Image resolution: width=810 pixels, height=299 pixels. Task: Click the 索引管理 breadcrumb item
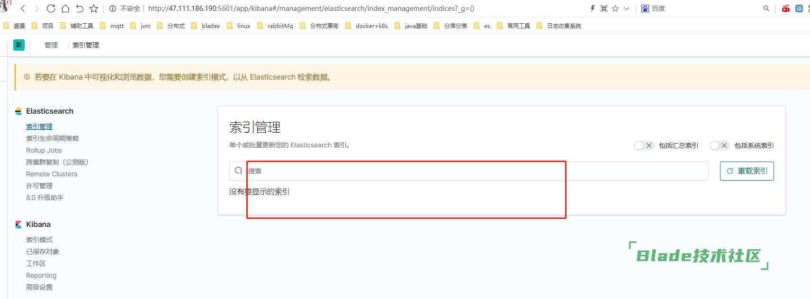(86, 45)
